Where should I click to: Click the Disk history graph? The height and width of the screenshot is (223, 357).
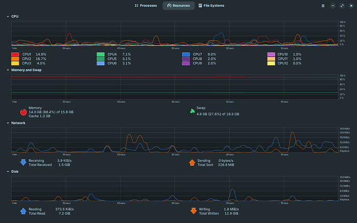175,188
